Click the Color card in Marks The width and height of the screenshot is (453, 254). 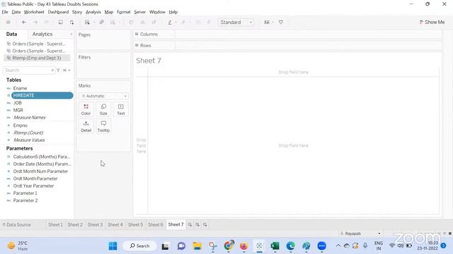pos(86,109)
